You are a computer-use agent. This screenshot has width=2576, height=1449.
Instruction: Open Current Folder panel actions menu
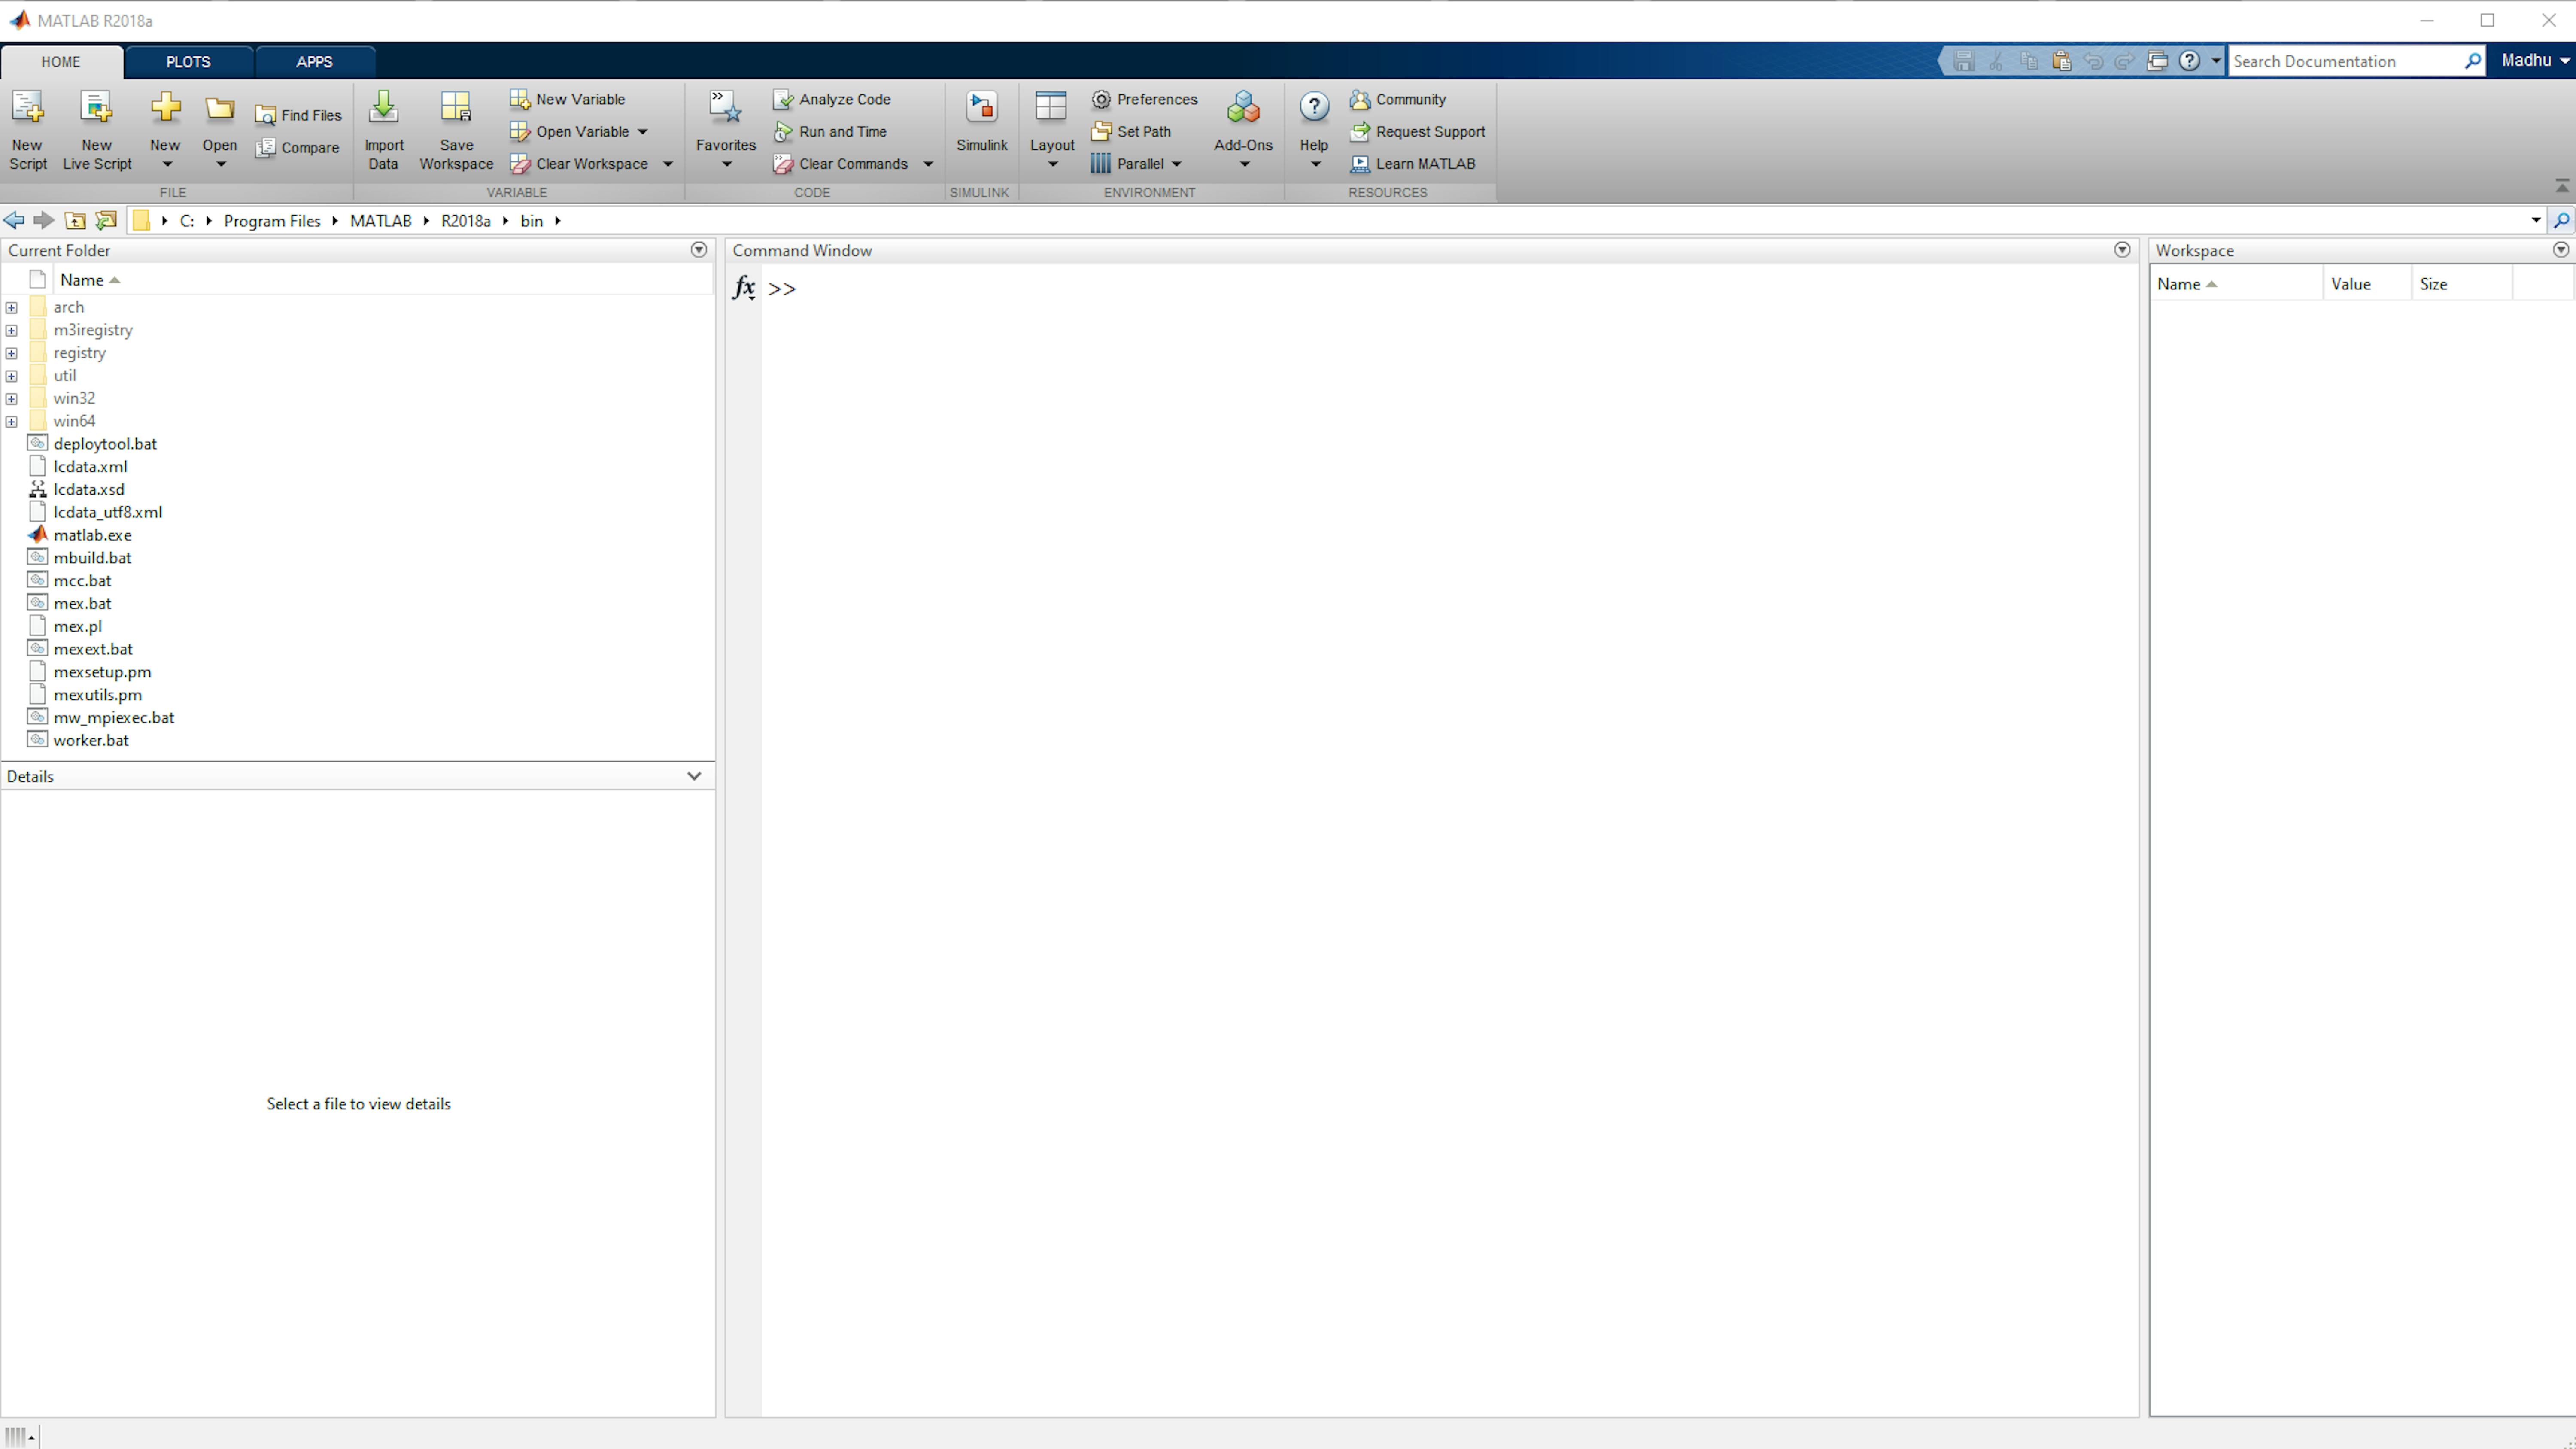[699, 249]
